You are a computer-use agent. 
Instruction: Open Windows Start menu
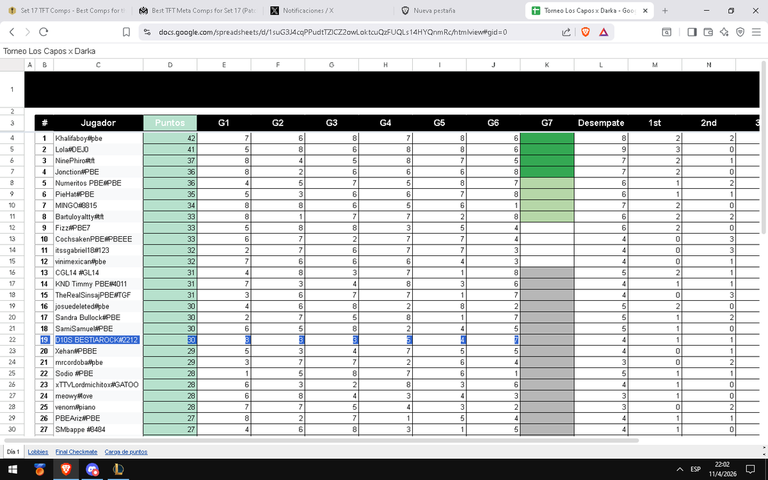click(12, 469)
